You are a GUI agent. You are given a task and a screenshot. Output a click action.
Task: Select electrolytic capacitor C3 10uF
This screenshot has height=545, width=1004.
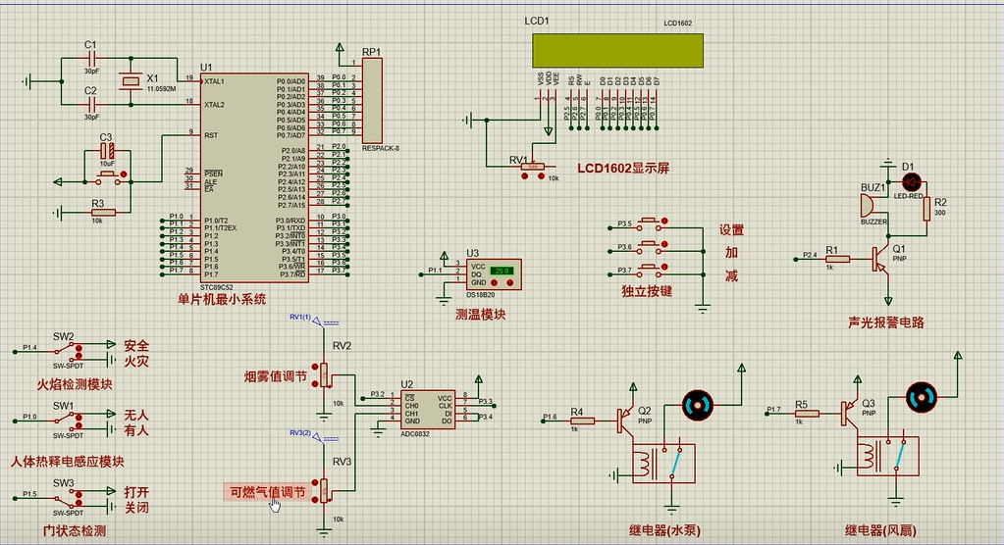click(x=108, y=152)
